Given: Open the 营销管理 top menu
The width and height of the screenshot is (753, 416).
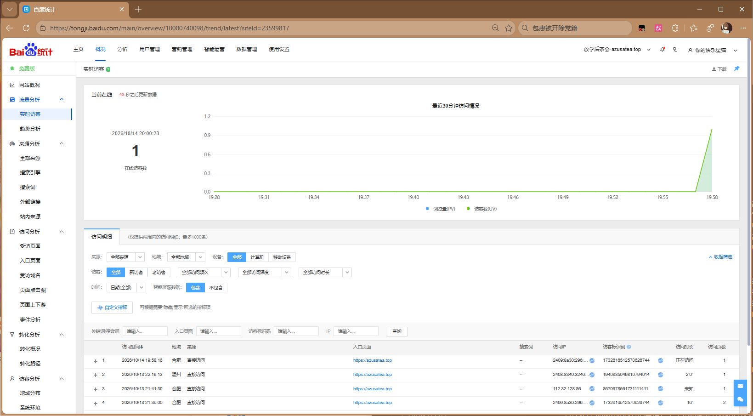Looking at the screenshot, I should pyautogui.click(x=182, y=49).
